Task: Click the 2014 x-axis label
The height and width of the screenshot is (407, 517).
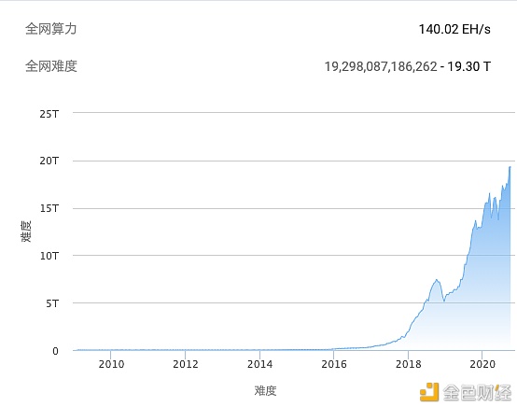Action: click(259, 364)
